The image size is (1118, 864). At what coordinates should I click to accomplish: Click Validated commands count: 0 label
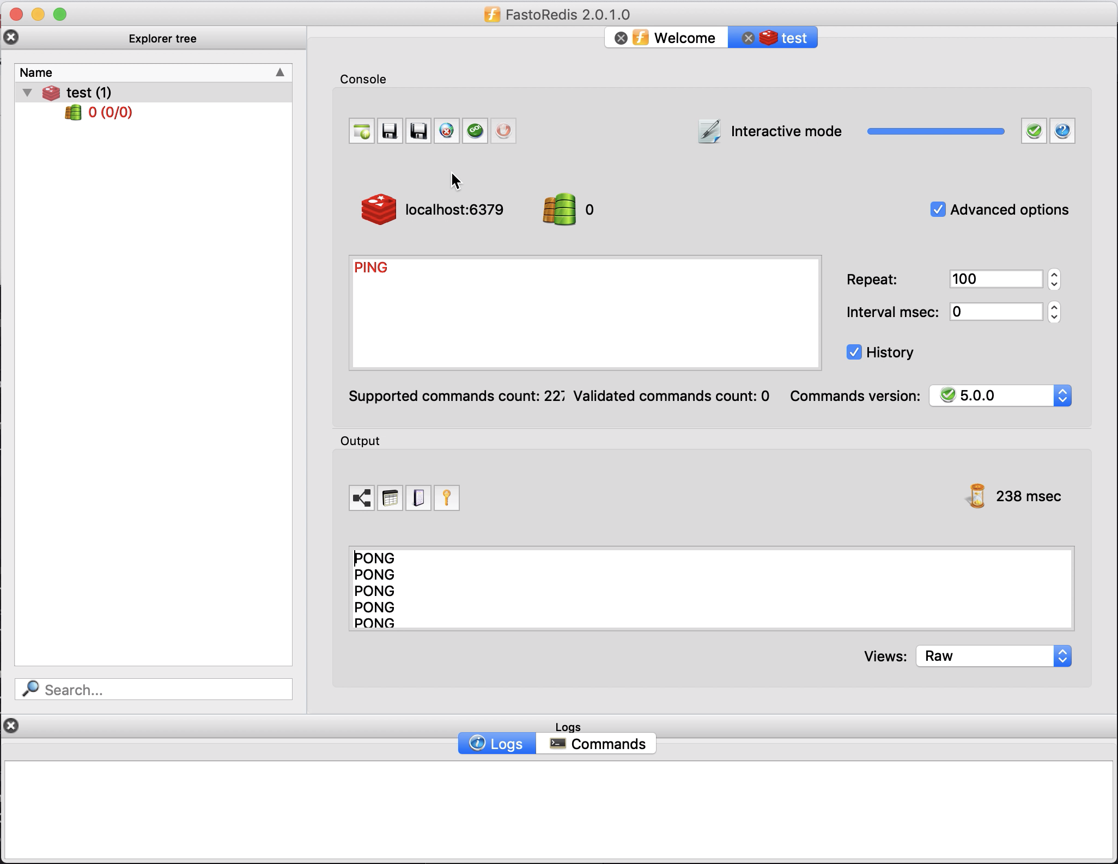[671, 396]
